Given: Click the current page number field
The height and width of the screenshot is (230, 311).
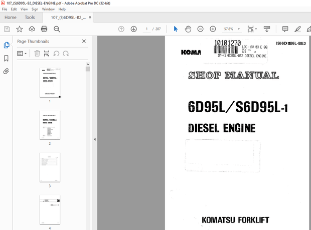Looking at the screenshot, I should 146,29.
